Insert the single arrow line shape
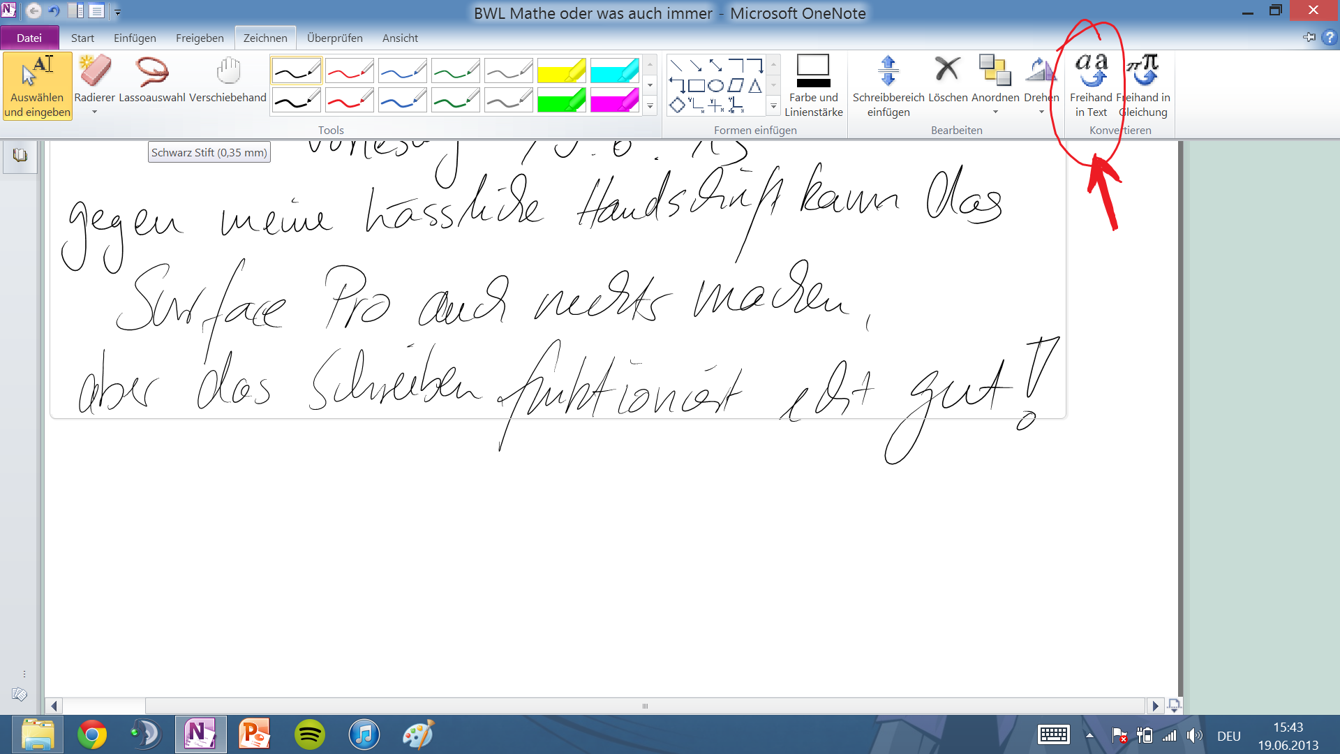Viewport: 1340px width, 754px height. pyautogui.click(x=696, y=66)
